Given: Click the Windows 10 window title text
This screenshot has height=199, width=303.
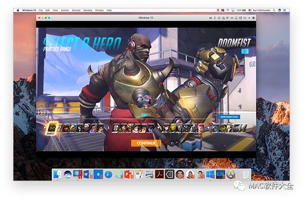Looking at the screenshot, I should [146, 18].
